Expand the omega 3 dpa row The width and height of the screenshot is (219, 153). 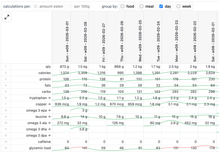[x=39, y=136]
